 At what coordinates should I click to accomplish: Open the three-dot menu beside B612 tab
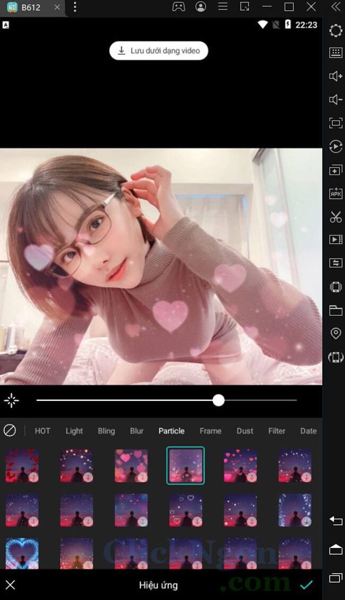click(x=75, y=7)
